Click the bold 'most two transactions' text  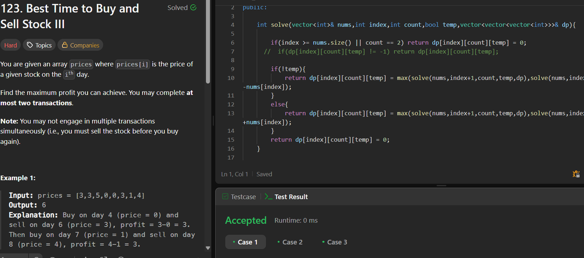click(x=36, y=103)
